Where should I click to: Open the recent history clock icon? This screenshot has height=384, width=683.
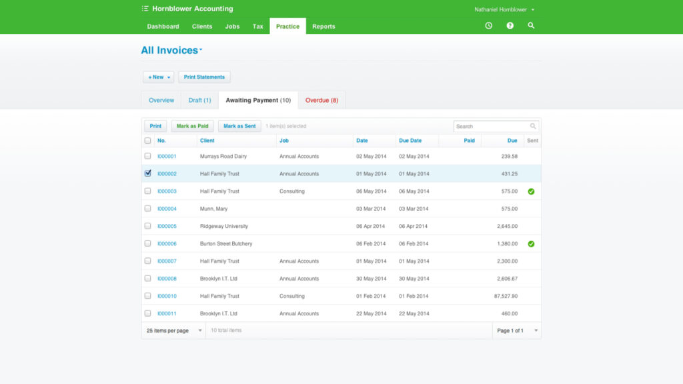[x=488, y=25]
